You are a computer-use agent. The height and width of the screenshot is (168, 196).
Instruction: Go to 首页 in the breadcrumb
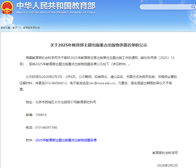(15, 28)
